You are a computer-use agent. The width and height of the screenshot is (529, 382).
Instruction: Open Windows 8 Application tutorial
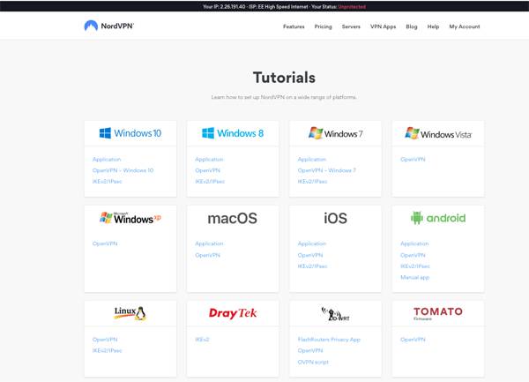coord(209,160)
